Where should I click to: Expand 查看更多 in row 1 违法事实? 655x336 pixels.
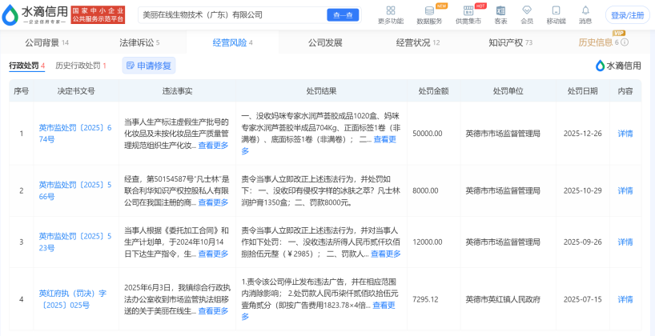pos(213,146)
